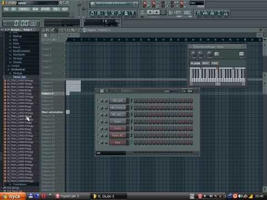Show the step sequencer via its view icon
The width and height of the screenshot is (267, 200).
coord(205,13)
